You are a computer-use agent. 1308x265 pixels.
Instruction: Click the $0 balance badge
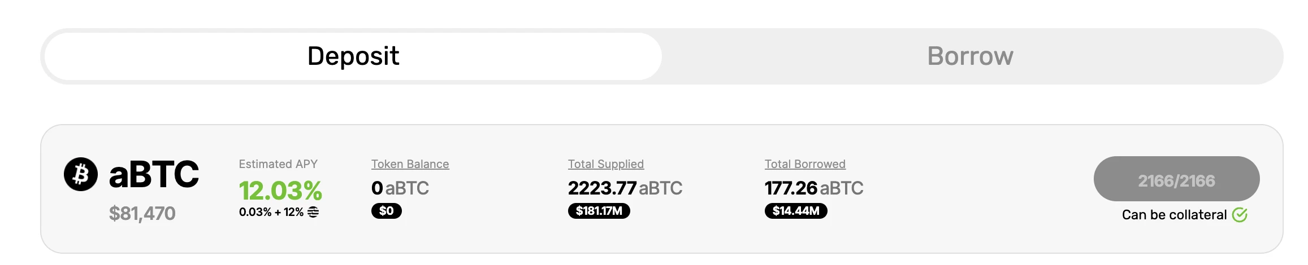coord(386,211)
